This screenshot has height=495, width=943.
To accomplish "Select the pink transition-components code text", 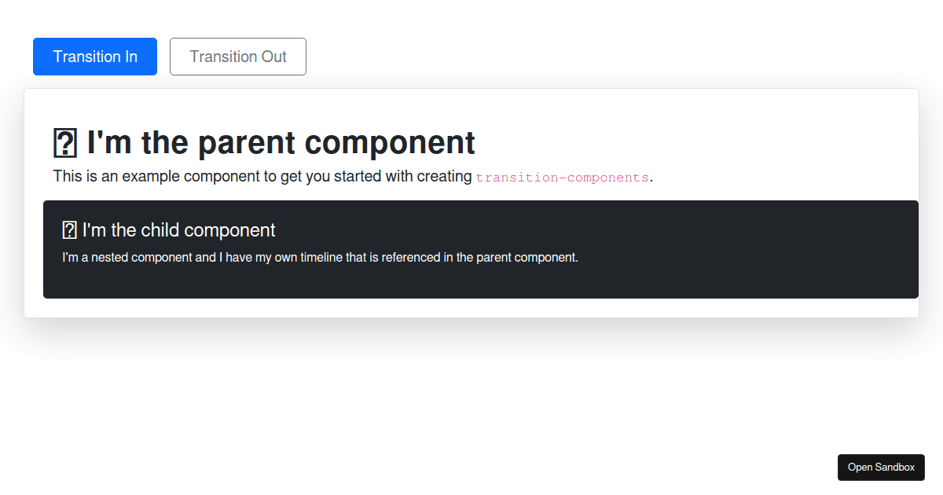I will [562, 177].
